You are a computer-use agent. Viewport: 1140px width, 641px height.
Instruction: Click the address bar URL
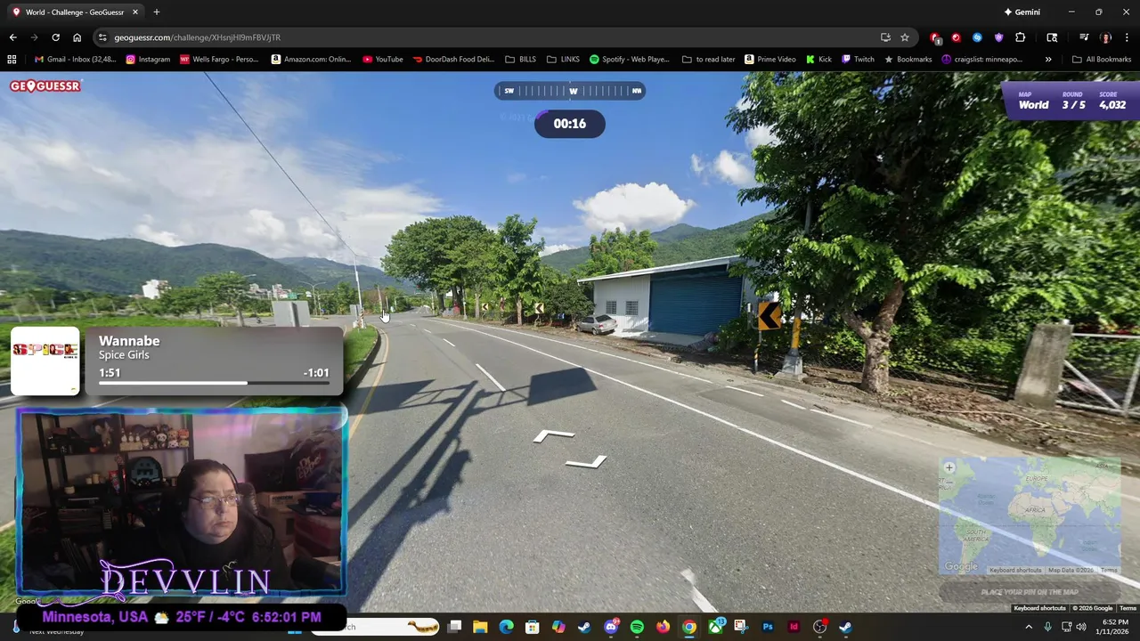point(197,37)
